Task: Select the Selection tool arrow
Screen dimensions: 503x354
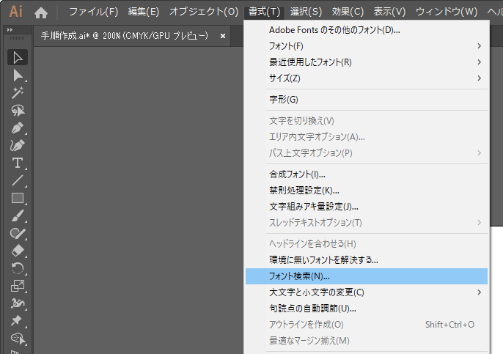Action: point(18,58)
